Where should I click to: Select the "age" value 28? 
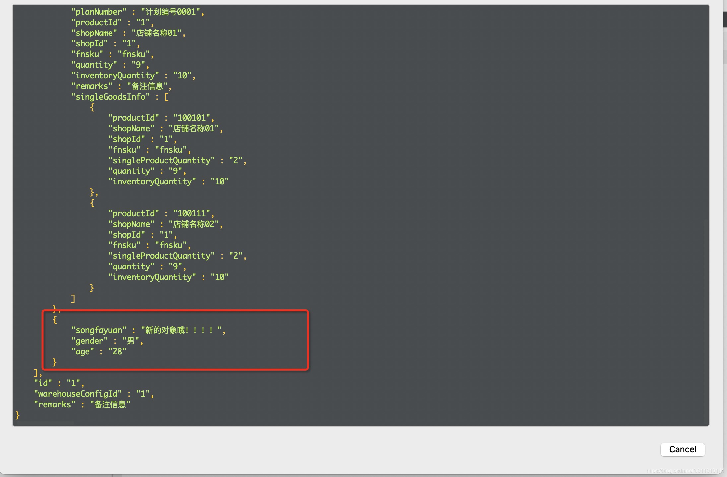(118, 351)
